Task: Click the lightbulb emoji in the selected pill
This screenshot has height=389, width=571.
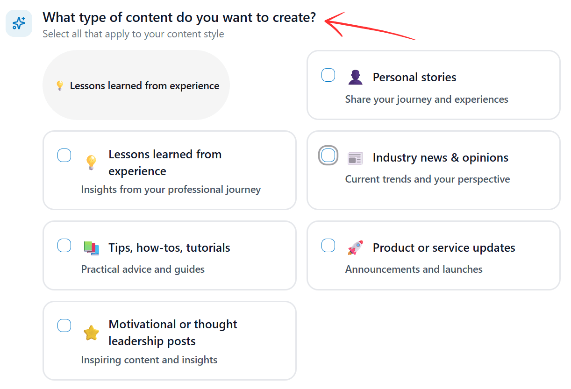Action: pyautogui.click(x=60, y=85)
